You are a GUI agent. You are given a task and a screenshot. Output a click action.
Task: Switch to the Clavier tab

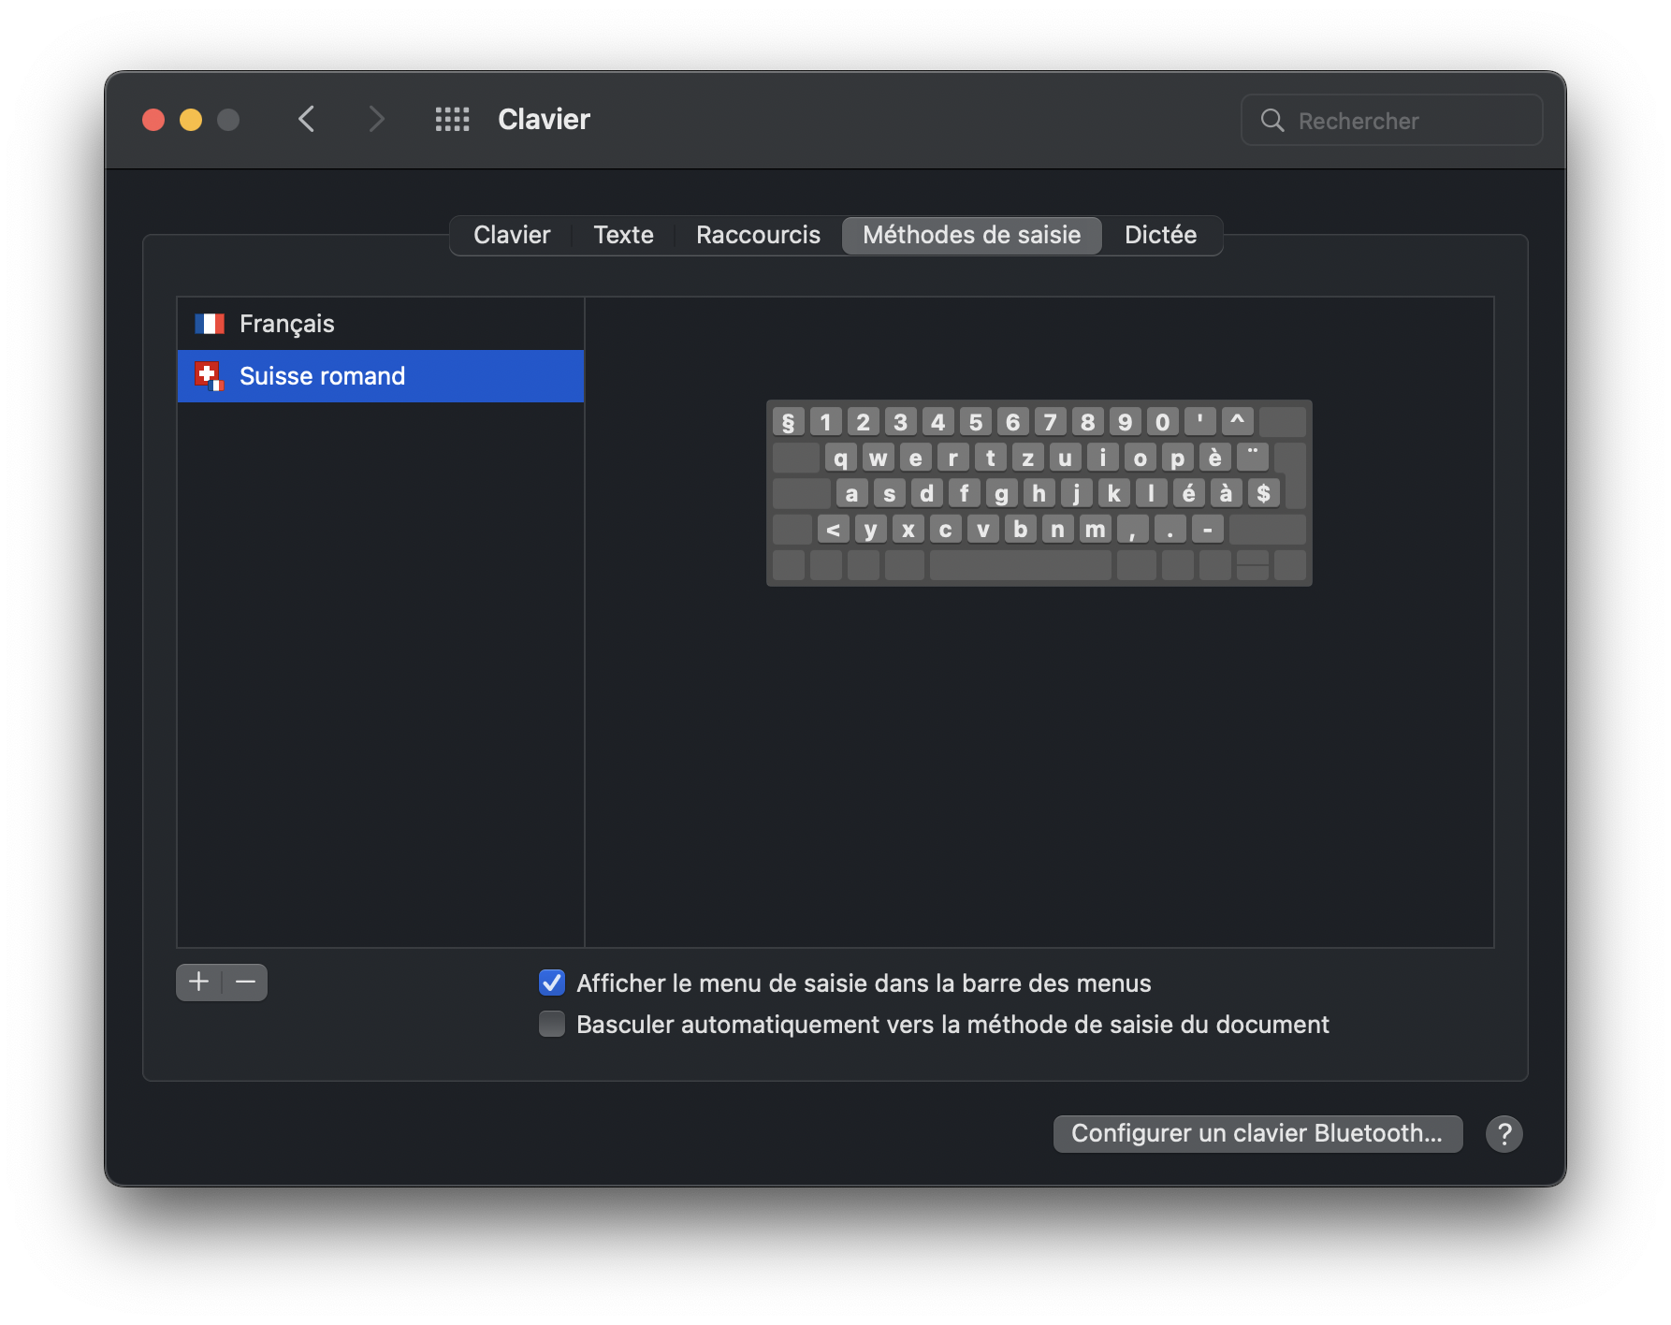pyautogui.click(x=512, y=235)
